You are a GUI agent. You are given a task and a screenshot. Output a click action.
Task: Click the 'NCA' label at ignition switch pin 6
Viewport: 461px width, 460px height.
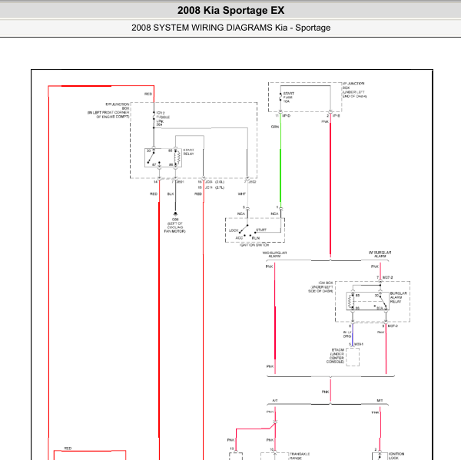241,213
